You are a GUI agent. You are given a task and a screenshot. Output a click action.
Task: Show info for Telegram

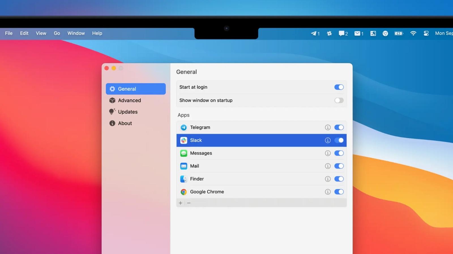328,127
